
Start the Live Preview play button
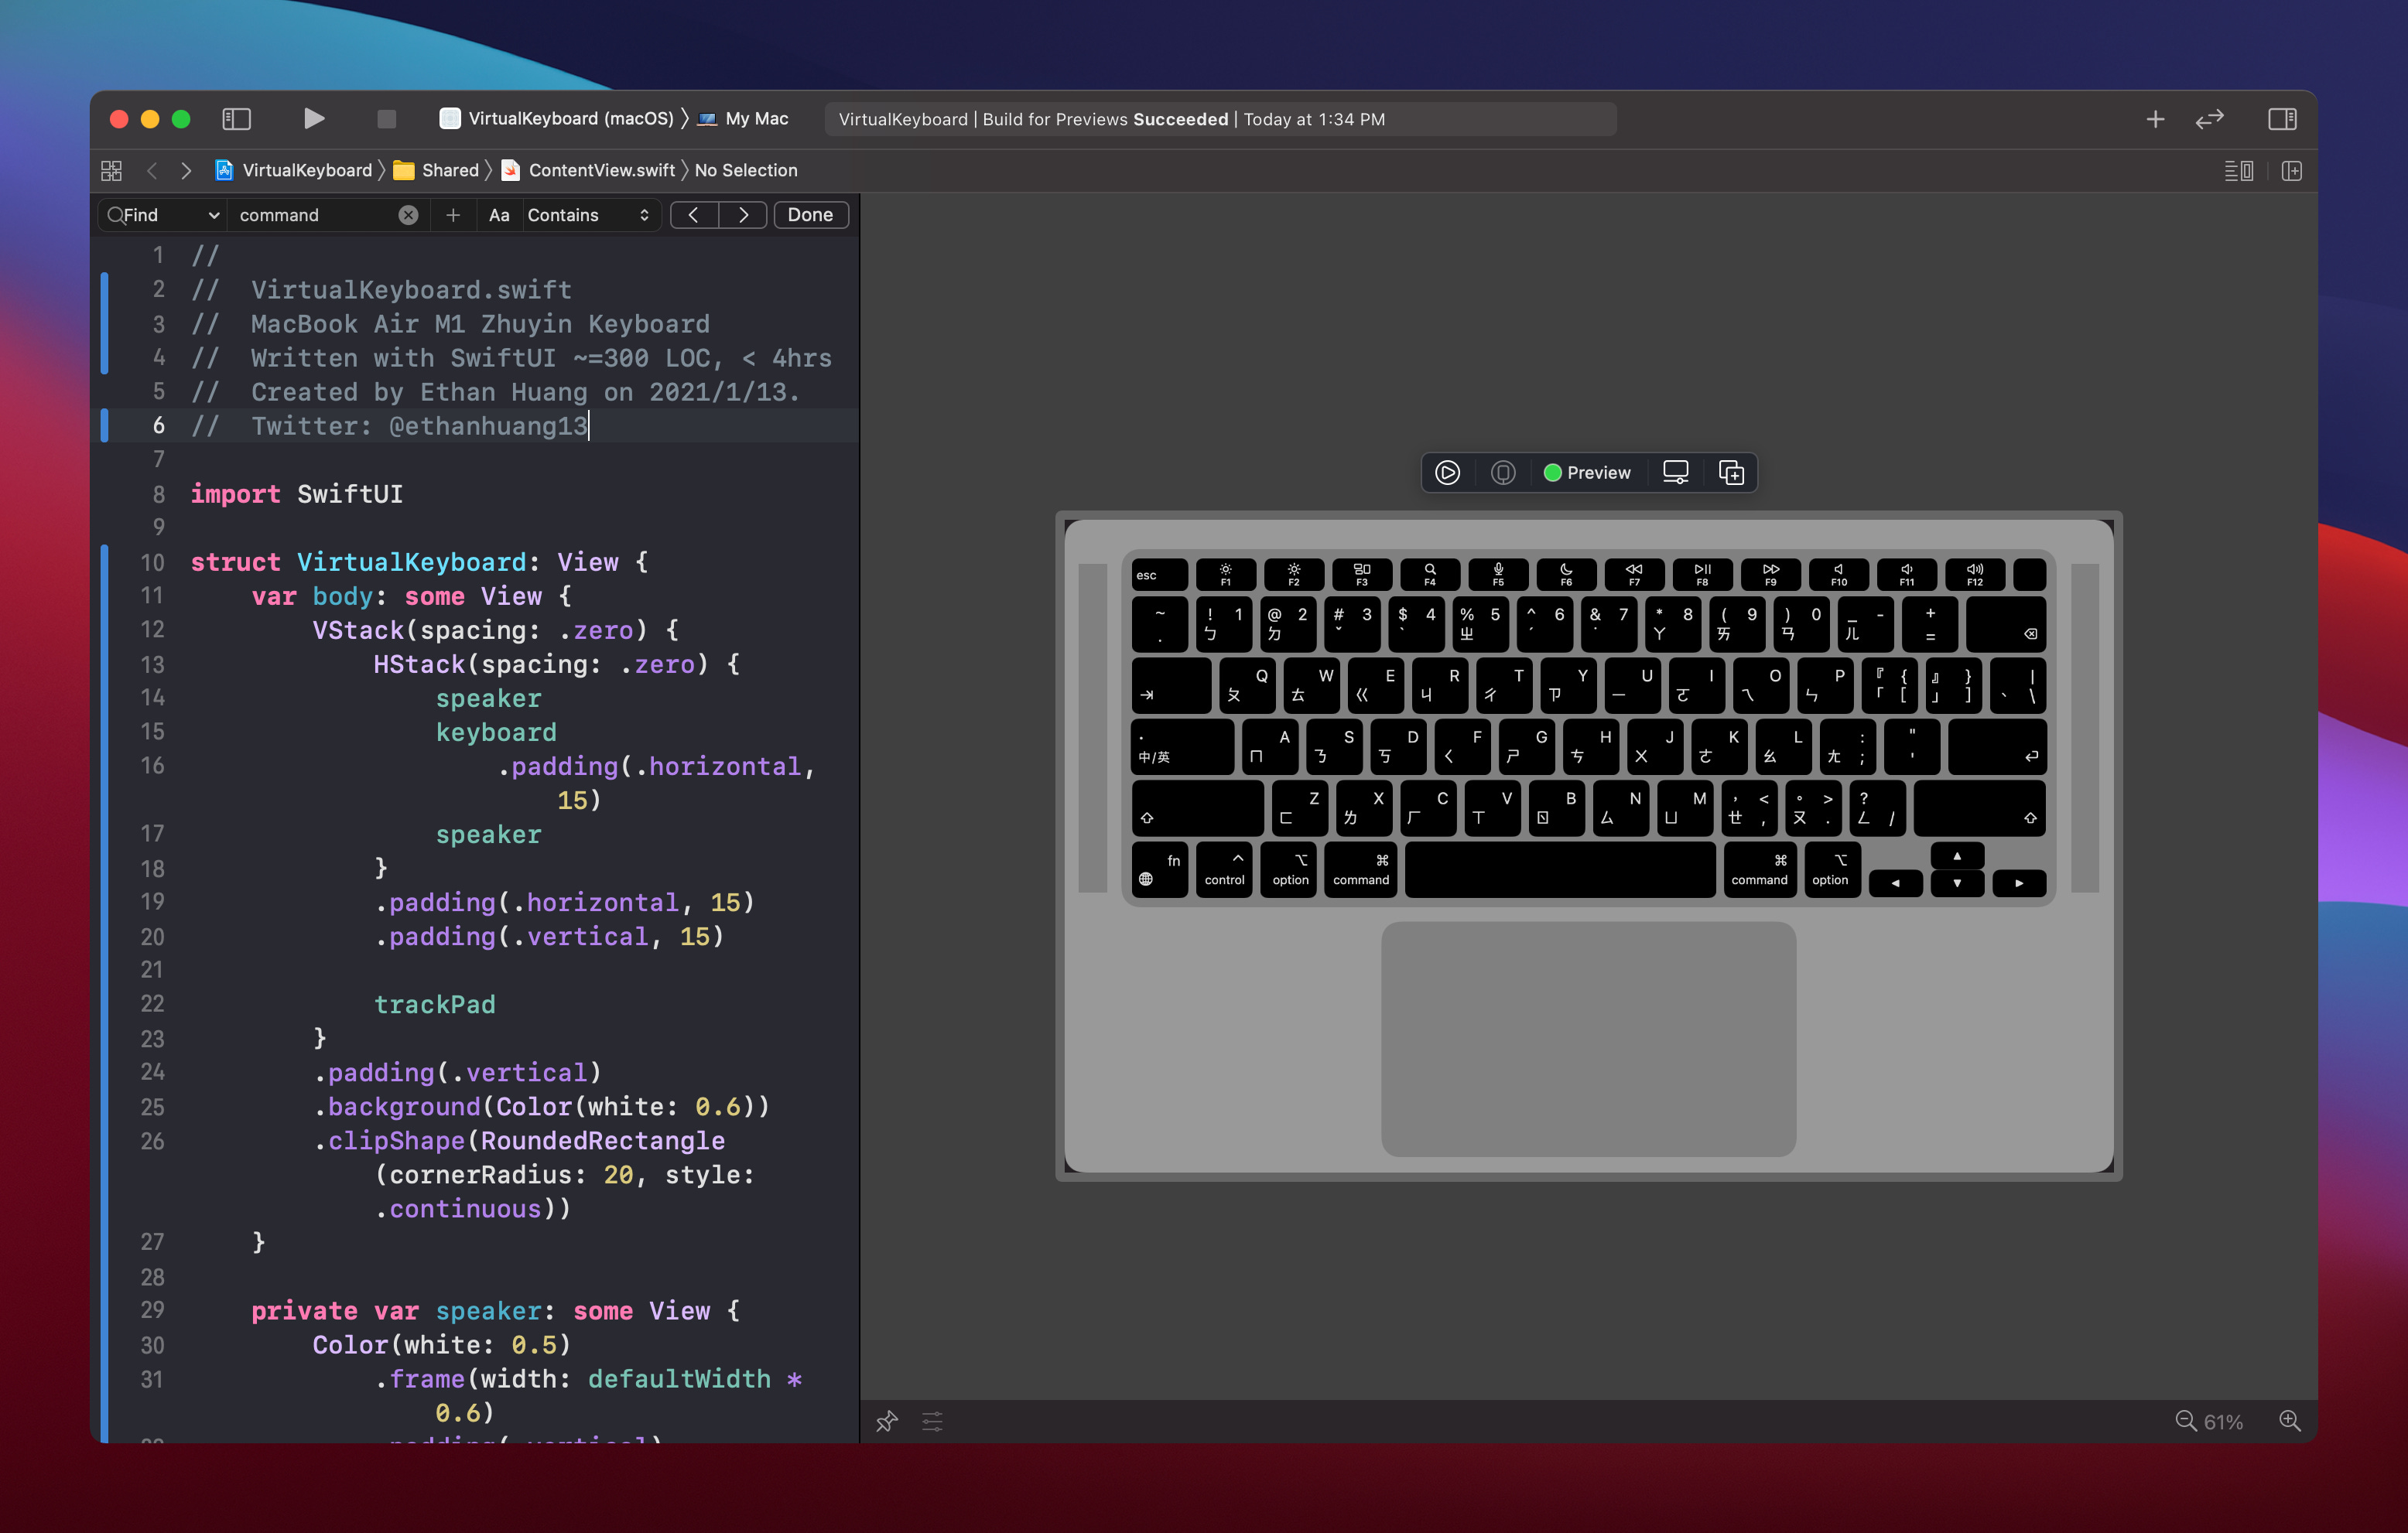click(1447, 473)
